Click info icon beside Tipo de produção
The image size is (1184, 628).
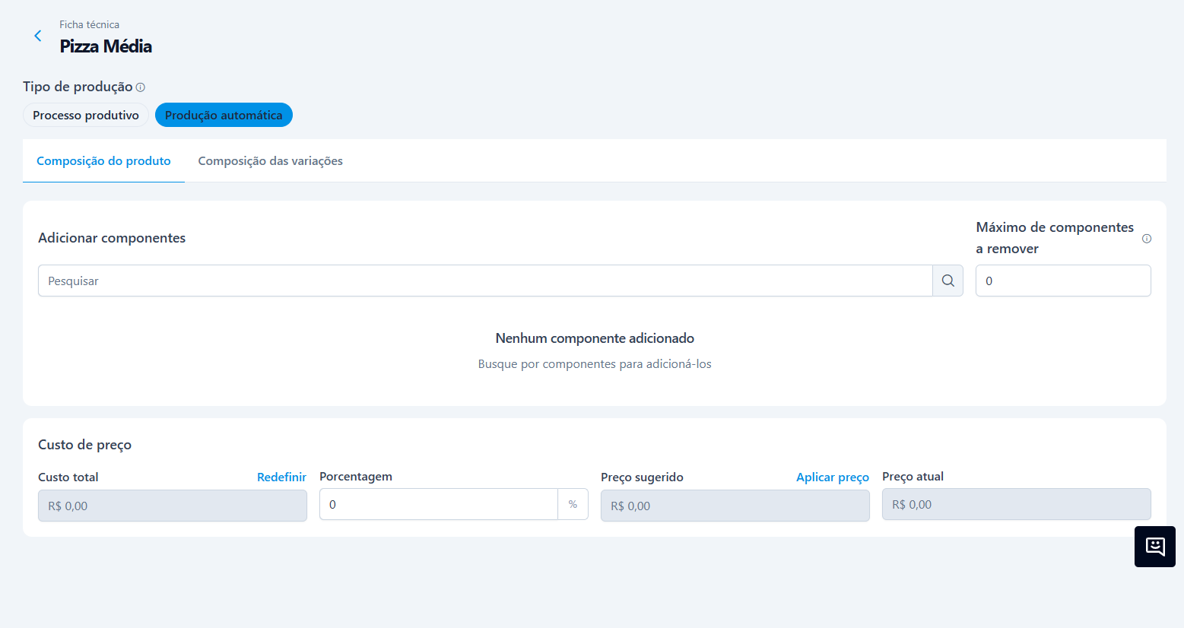pyautogui.click(x=141, y=87)
